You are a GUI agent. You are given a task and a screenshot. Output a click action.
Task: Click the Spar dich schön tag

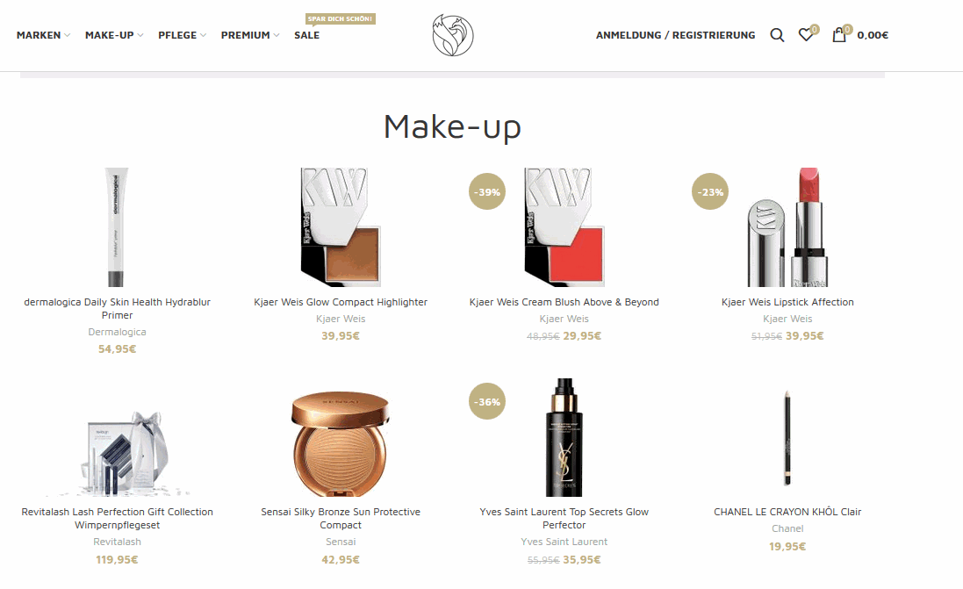click(x=341, y=19)
